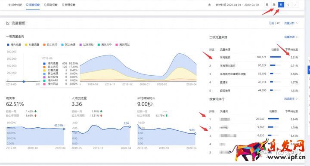Go to next period with right chevron
The image size is (310, 166).
coord(295,5)
